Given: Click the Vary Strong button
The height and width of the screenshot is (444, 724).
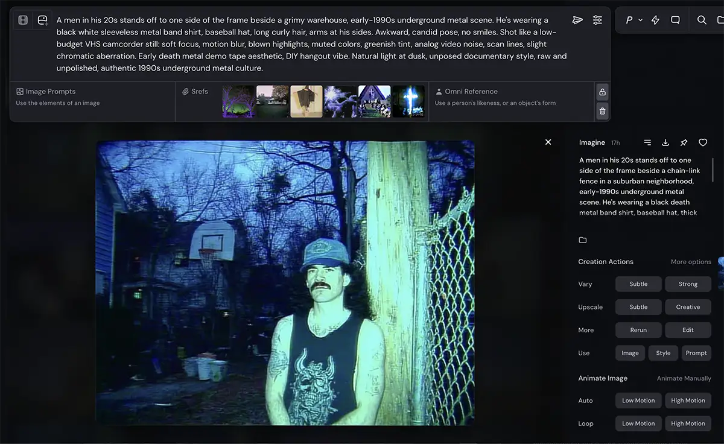Looking at the screenshot, I should (x=688, y=284).
